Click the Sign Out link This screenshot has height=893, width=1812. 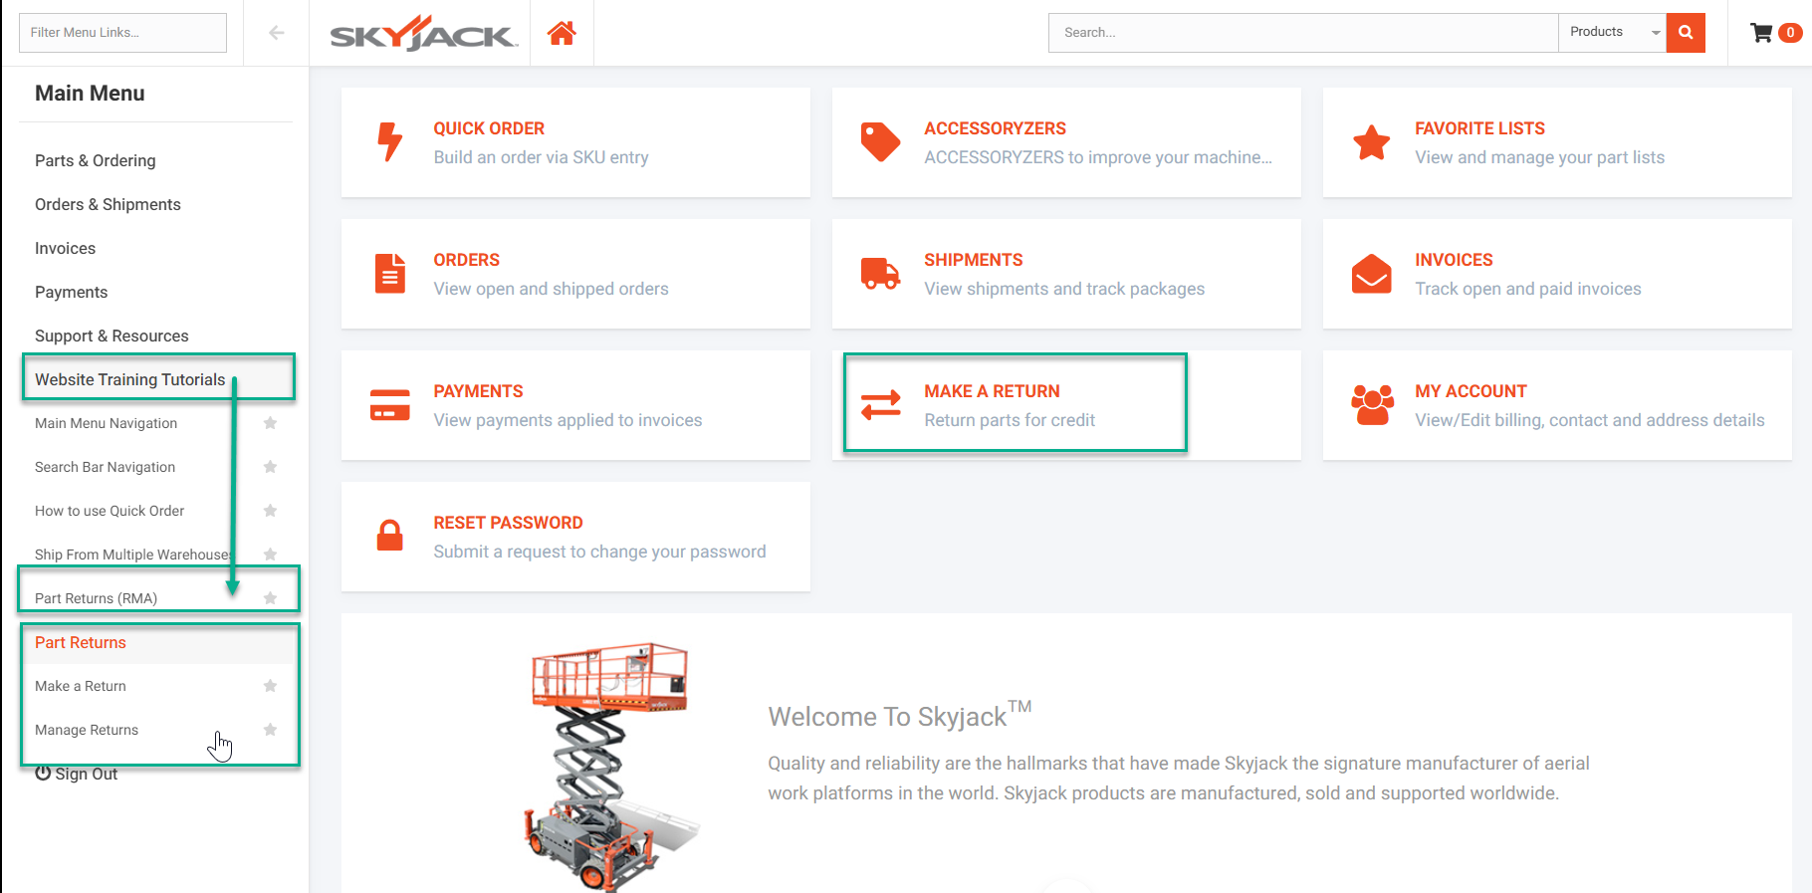[78, 774]
